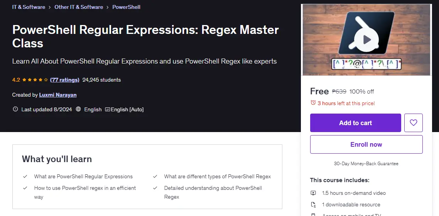This screenshot has width=439, height=216.
Task: Click the course preview thumbnail image
Action: point(366,40)
